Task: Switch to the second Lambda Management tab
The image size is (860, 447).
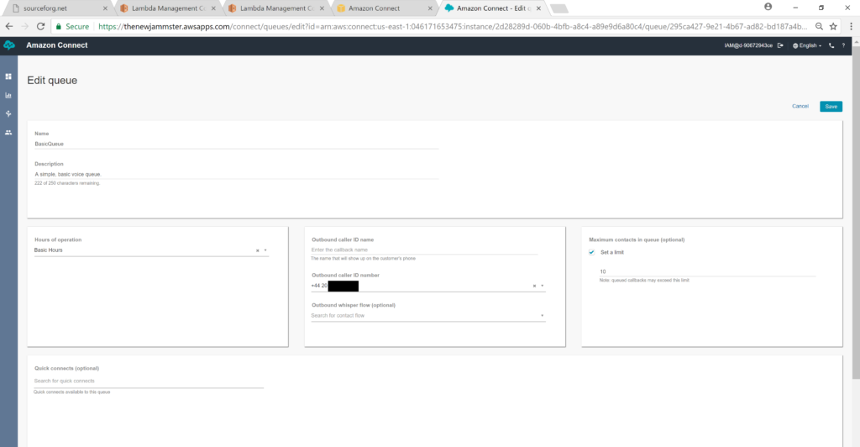Action: coord(276,8)
